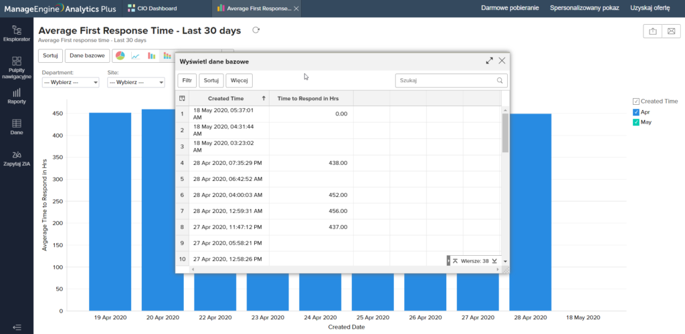Toggle the May legend checkbox

point(636,122)
